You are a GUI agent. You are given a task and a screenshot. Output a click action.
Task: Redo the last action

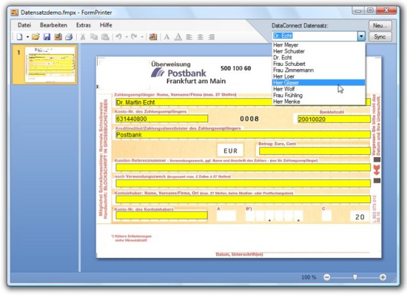[134, 37]
